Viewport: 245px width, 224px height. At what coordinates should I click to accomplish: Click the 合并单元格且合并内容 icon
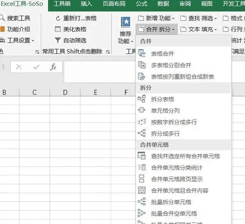tap(142, 190)
